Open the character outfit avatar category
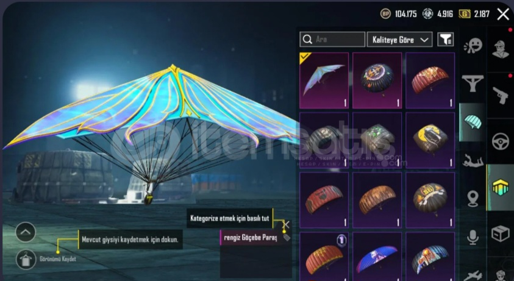 click(x=501, y=49)
